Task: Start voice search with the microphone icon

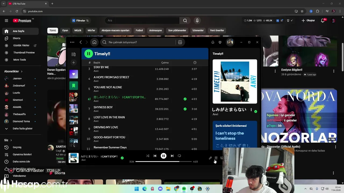Action: point(197,20)
